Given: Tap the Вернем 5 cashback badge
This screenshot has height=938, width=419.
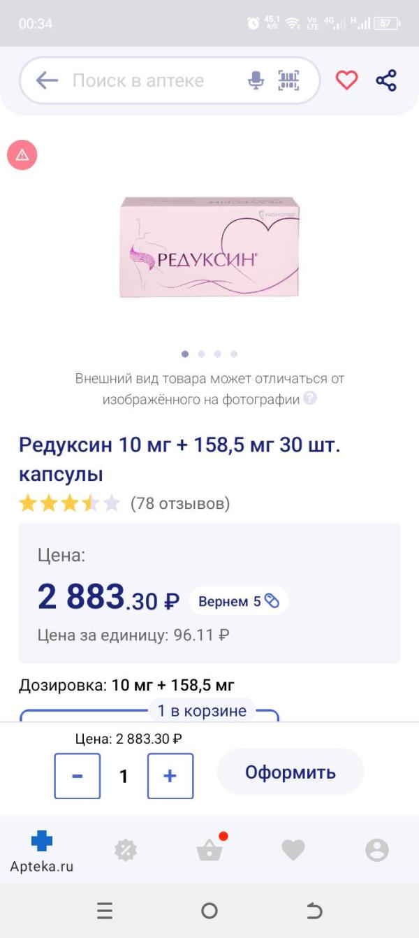Looking at the screenshot, I should [238, 600].
